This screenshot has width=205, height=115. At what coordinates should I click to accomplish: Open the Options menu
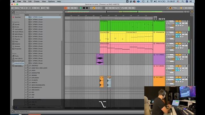coord(51,1)
